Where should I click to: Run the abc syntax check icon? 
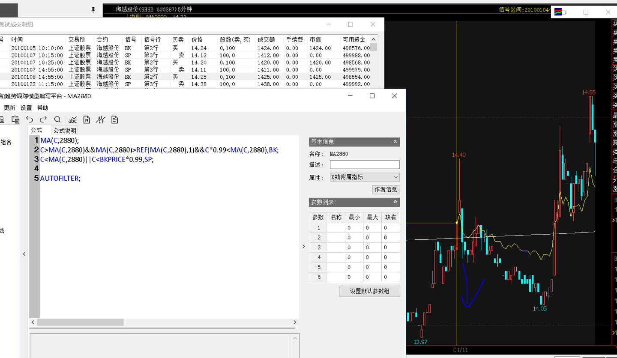[x=72, y=119]
